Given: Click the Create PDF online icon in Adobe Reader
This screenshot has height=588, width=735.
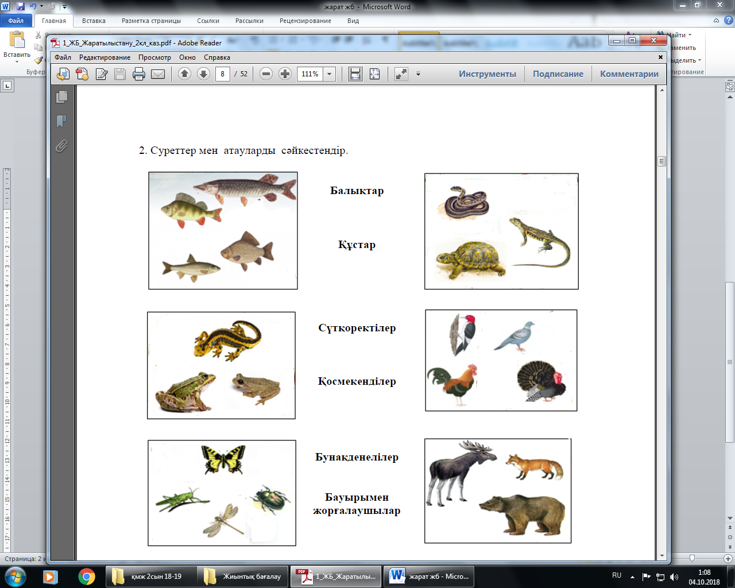Looking at the screenshot, I should pyautogui.click(x=63, y=74).
